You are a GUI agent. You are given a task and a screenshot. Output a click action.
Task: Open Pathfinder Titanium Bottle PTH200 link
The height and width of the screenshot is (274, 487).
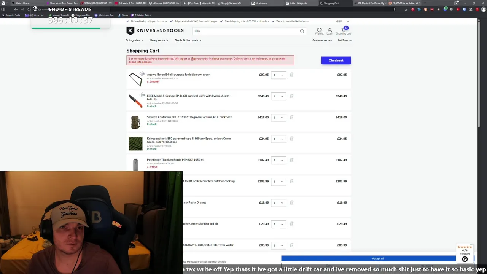click(175, 160)
